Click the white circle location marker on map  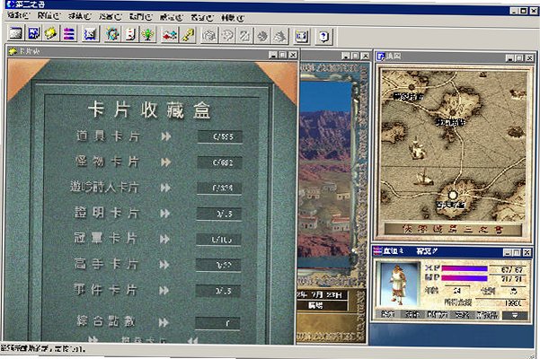point(453,196)
